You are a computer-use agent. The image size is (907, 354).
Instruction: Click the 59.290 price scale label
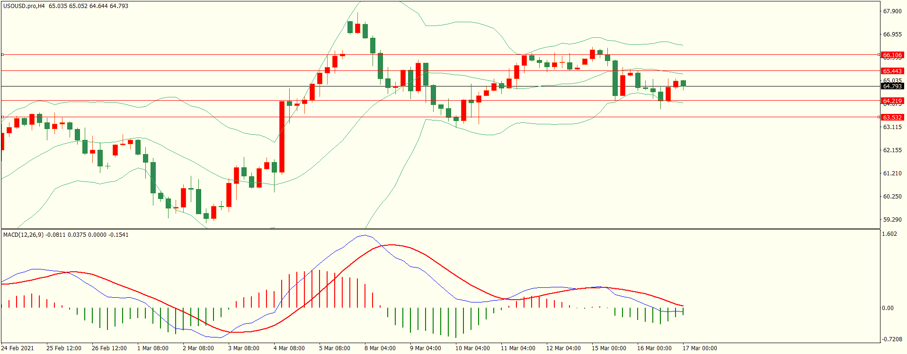coord(892,220)
